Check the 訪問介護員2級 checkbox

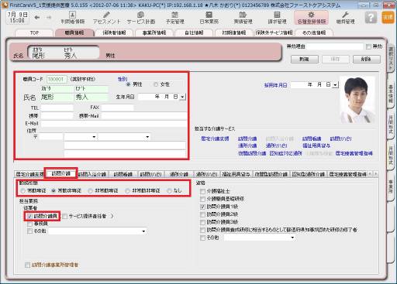pos(203,214)
